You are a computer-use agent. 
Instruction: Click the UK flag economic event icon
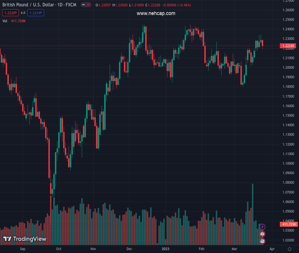pos(262,234)
